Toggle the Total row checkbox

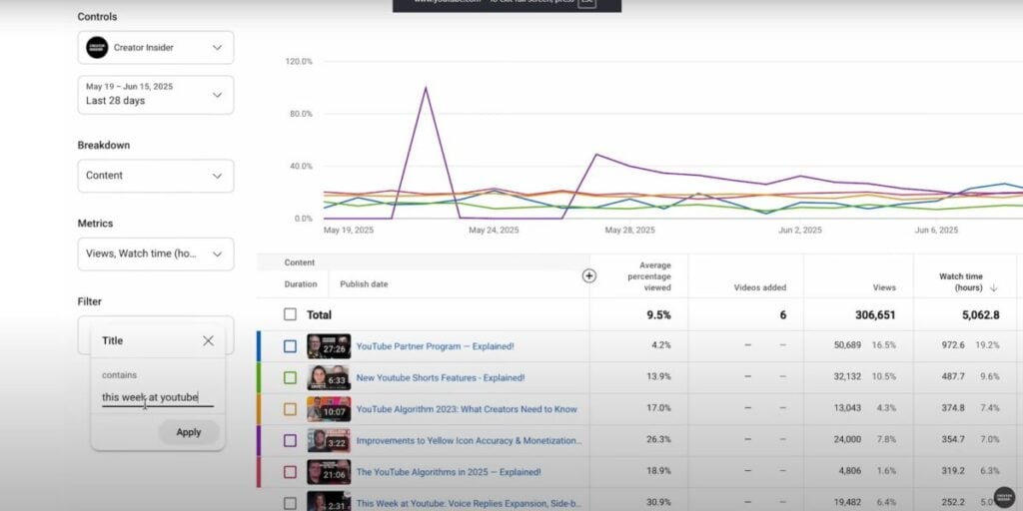pyautogui.click(x=290, y=314)
